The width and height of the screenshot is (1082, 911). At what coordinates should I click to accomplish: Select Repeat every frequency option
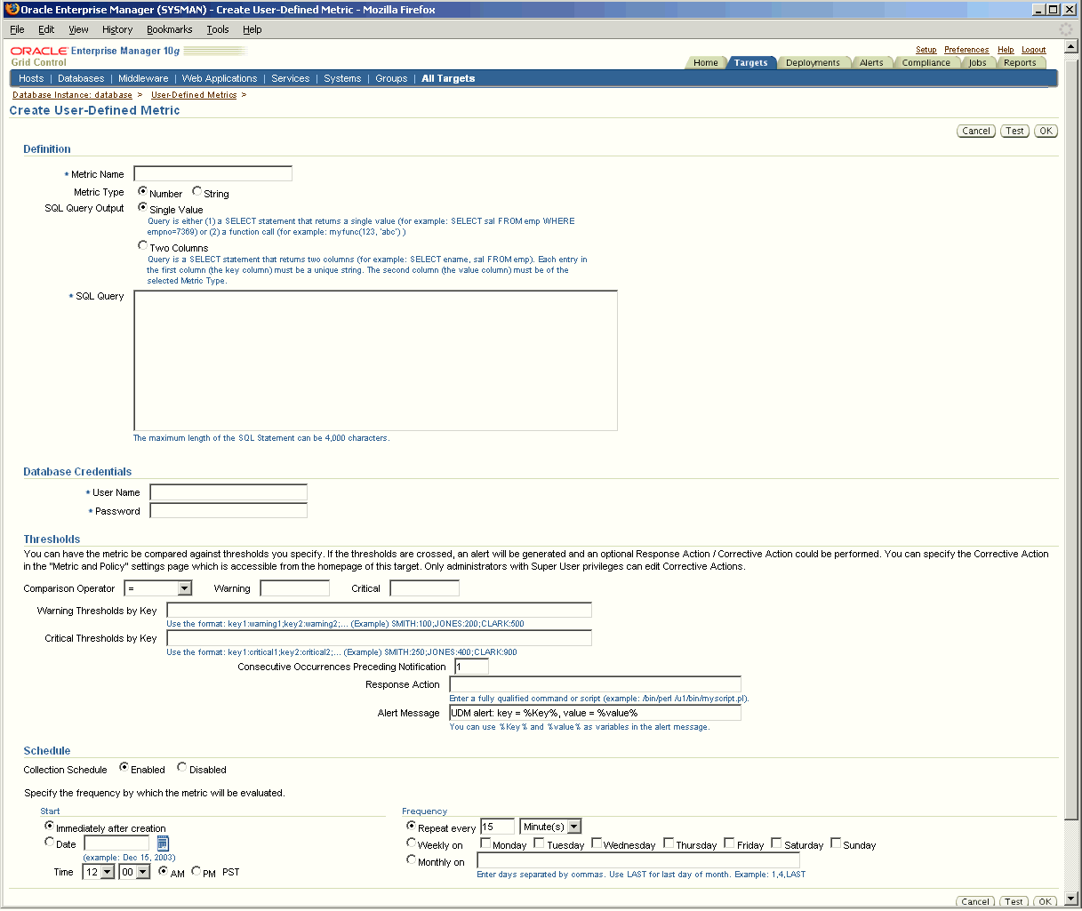[x=412, y=826]
